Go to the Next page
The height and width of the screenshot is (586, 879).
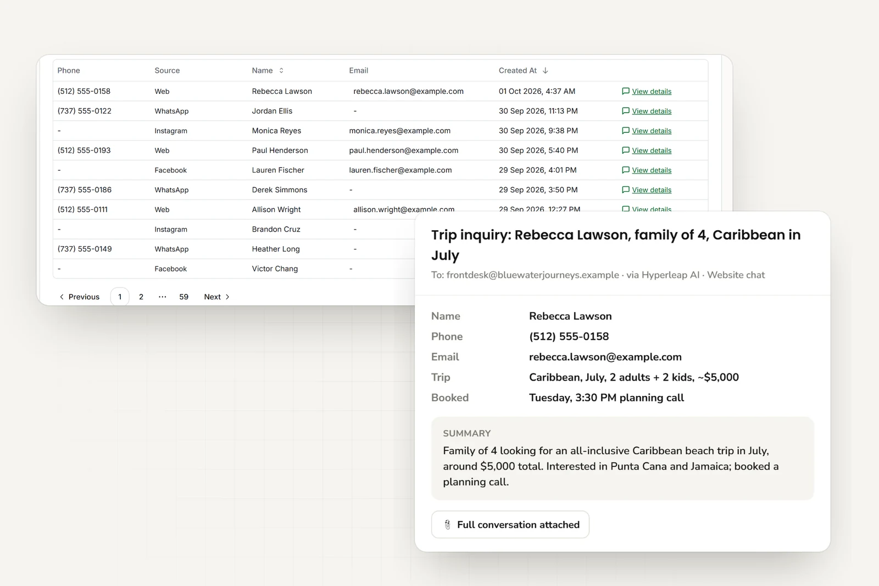217,297
